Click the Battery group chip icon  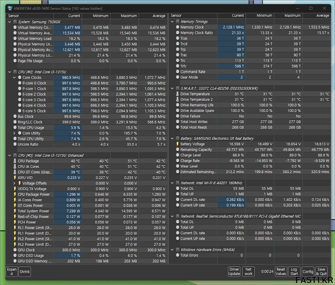click(178, 138)
